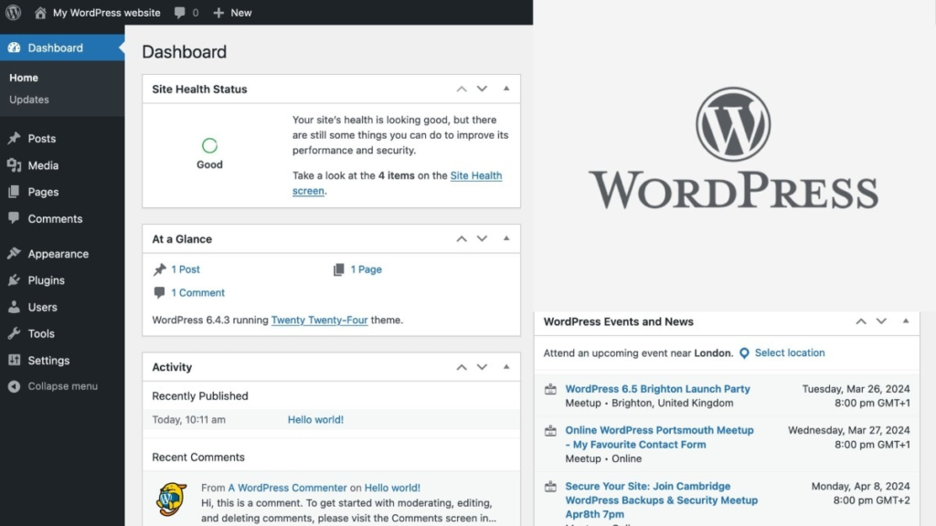Toggle the Site Health Status panel triangle
Image resolution: width=936 pixels, height=526 pixels.
(x=506, y=89)
